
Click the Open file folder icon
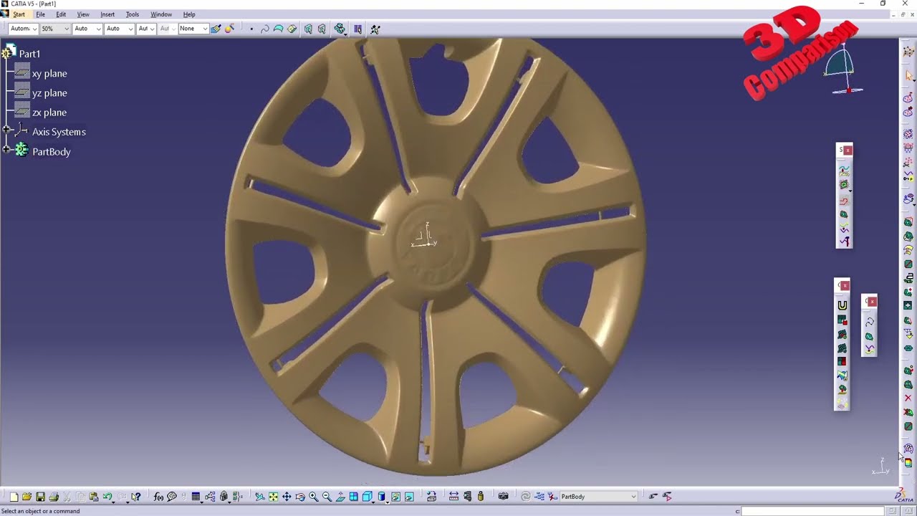pos(27,497)
